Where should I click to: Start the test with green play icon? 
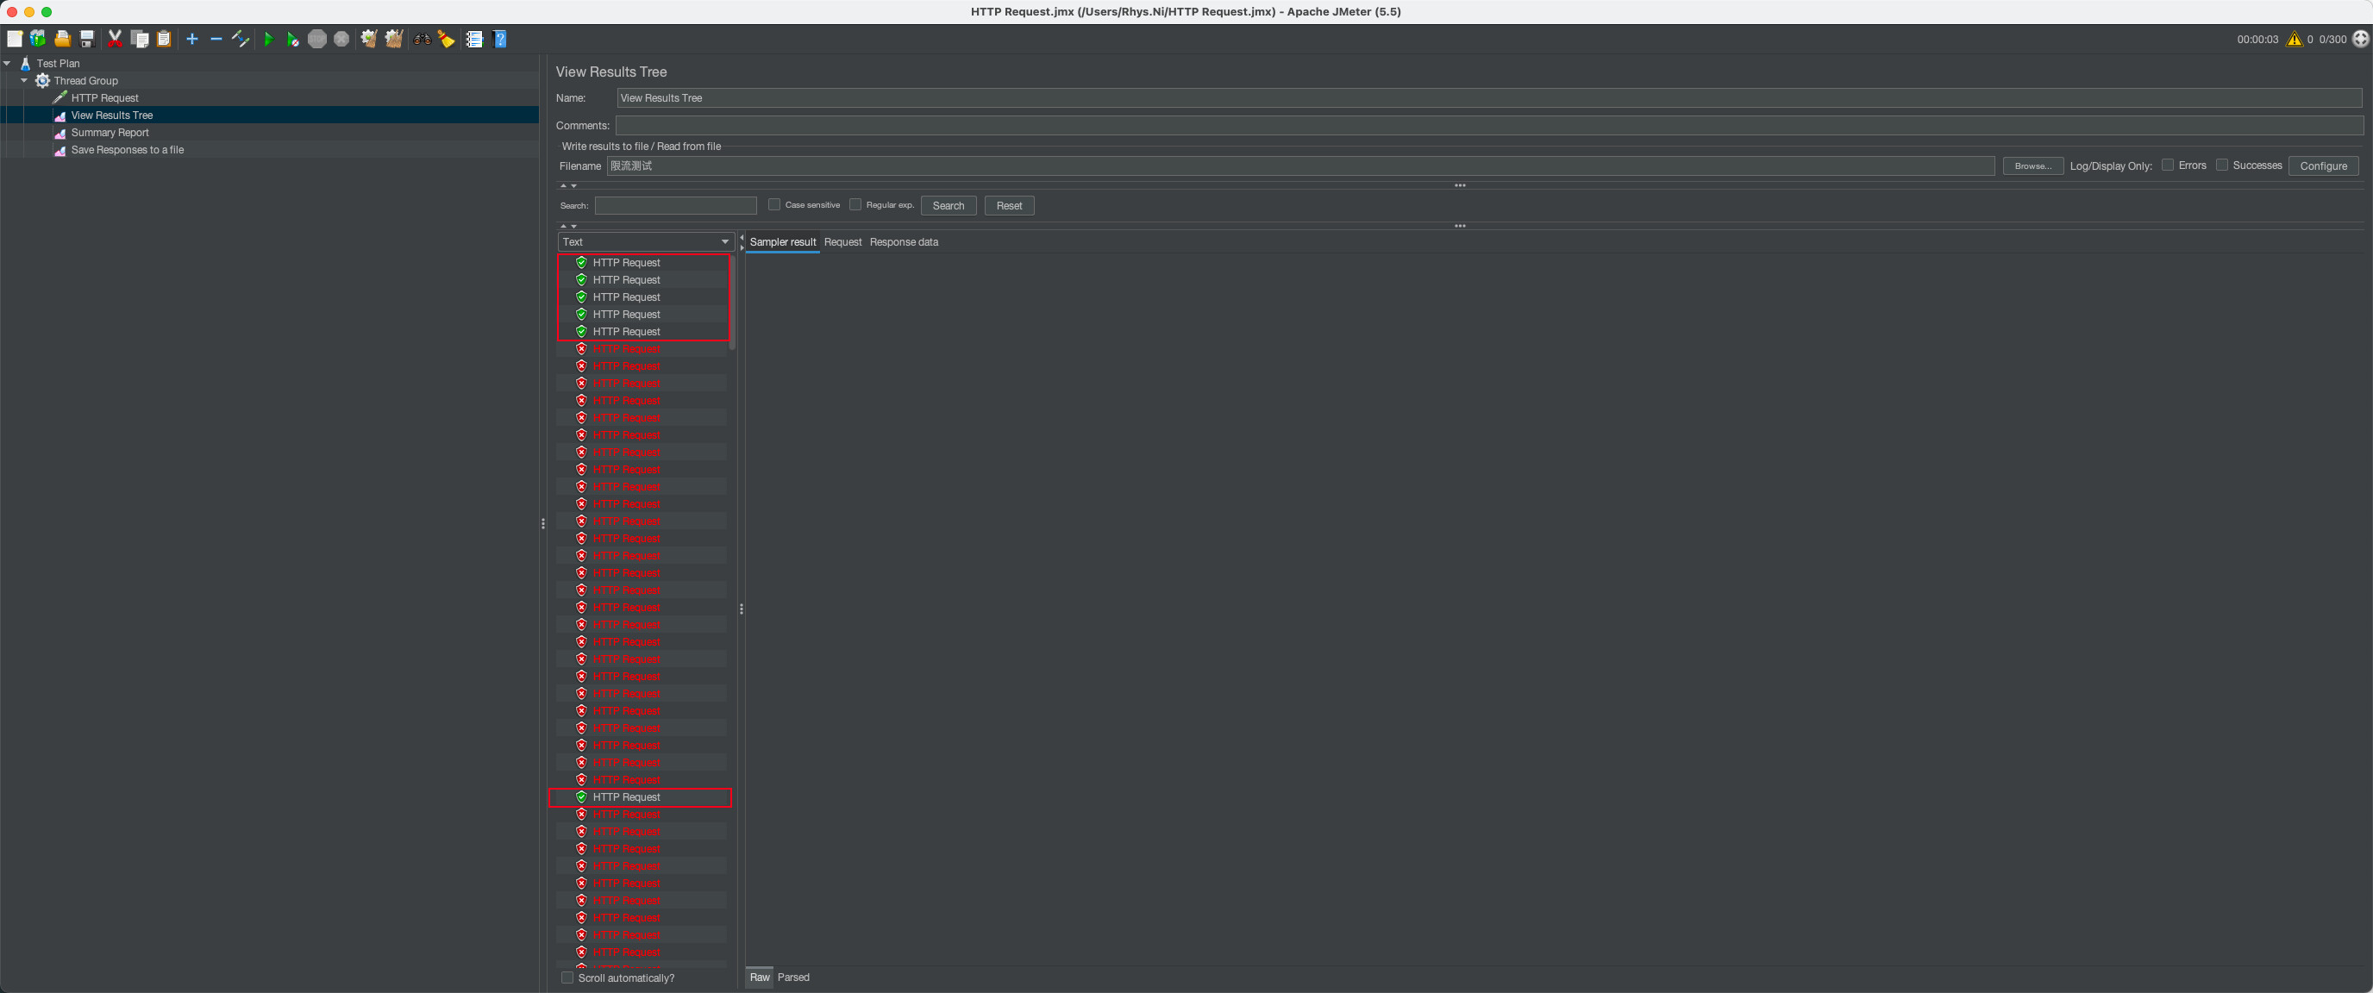pos(268,39)
